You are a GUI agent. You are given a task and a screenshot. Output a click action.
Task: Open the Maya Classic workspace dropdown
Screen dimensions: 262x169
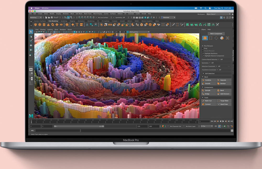point(218,14)
